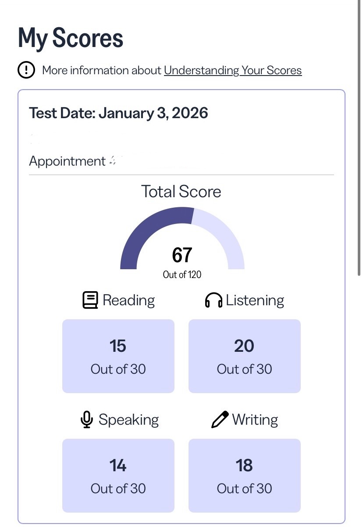
Task: Click the exclamation info icon
Action: tap(26, 70)
